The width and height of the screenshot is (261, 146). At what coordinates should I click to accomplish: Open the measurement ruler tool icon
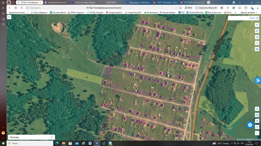pyautogui.click(x=257, y=31)
